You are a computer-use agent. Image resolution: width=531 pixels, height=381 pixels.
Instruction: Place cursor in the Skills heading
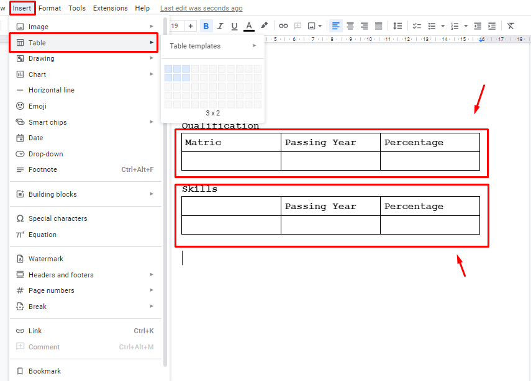click(199, 189)
